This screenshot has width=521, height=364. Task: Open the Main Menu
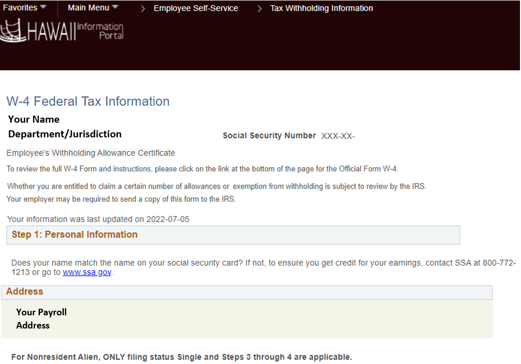coord(88,8)
